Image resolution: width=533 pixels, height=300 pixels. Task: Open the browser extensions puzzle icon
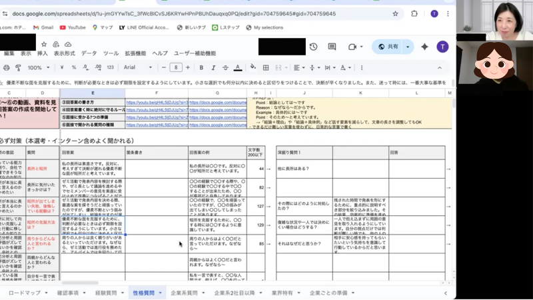tap(414, 13)
